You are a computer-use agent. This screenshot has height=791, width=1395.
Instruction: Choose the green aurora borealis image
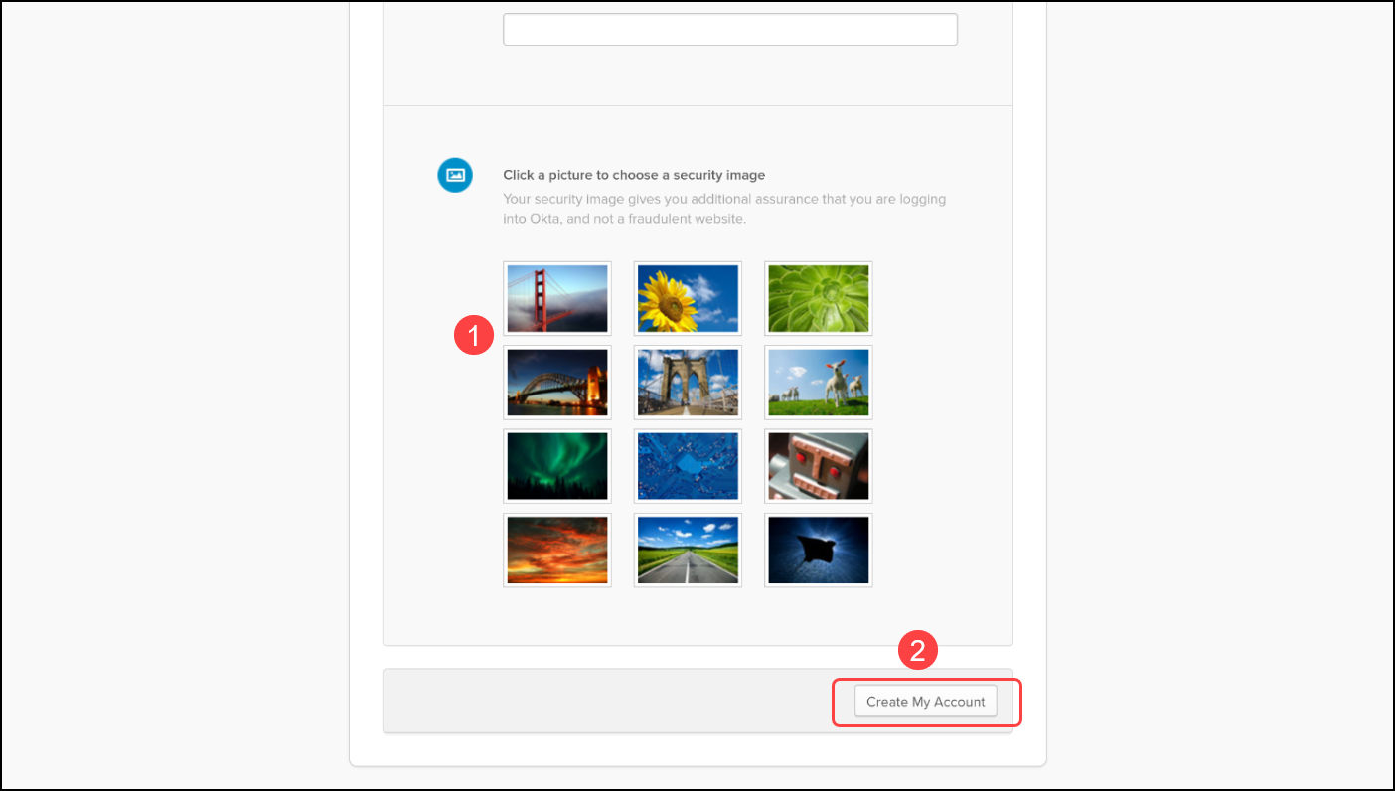tap(557, 466)
